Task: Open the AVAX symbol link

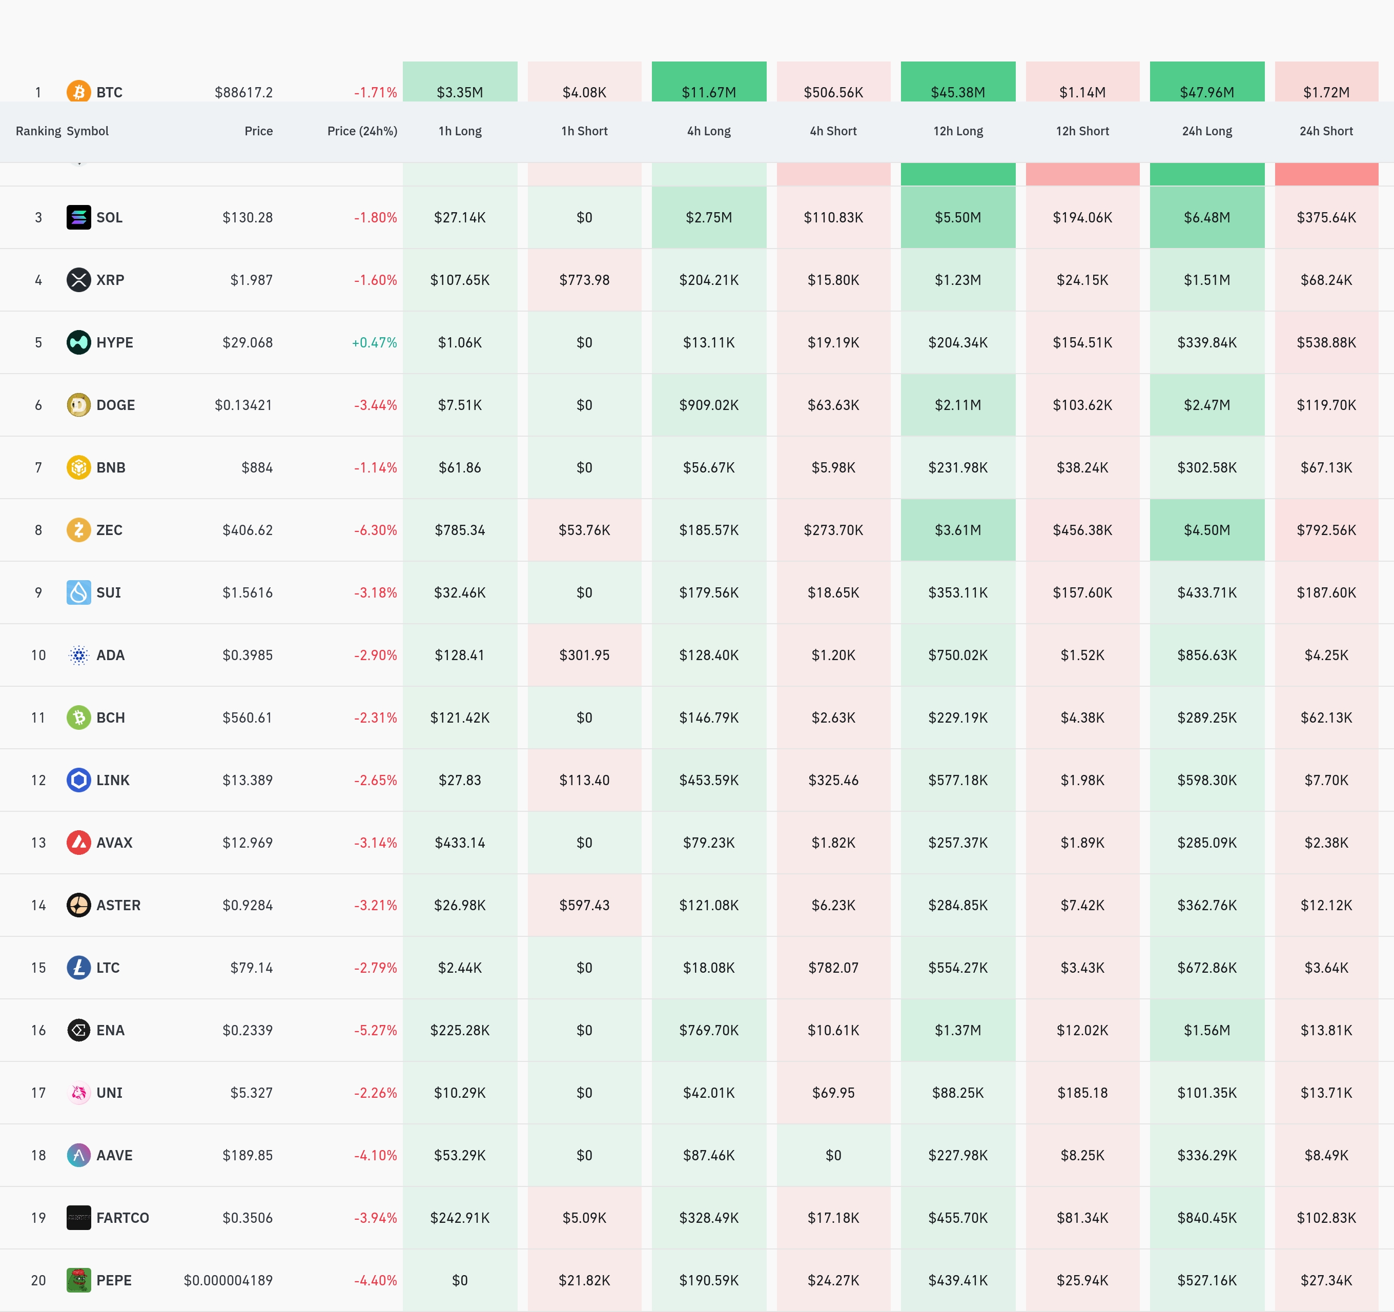Action: click(114, 842)
